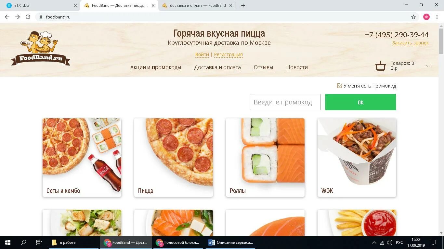Open the Chrome profile avatar

pos(426,17)
